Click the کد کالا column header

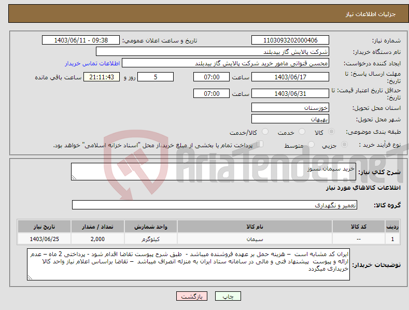point(359,227)
